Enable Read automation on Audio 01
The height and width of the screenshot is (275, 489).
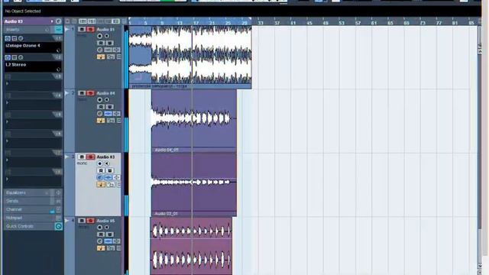[101, 43]
